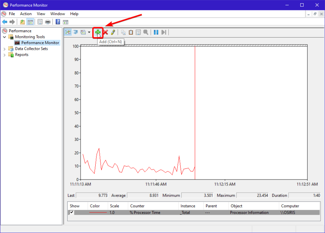The width and height of the screenshot is (325, 233).
Task: Click the Processor Information object cell
Action: pyautogui.click(x=249, y=212)
